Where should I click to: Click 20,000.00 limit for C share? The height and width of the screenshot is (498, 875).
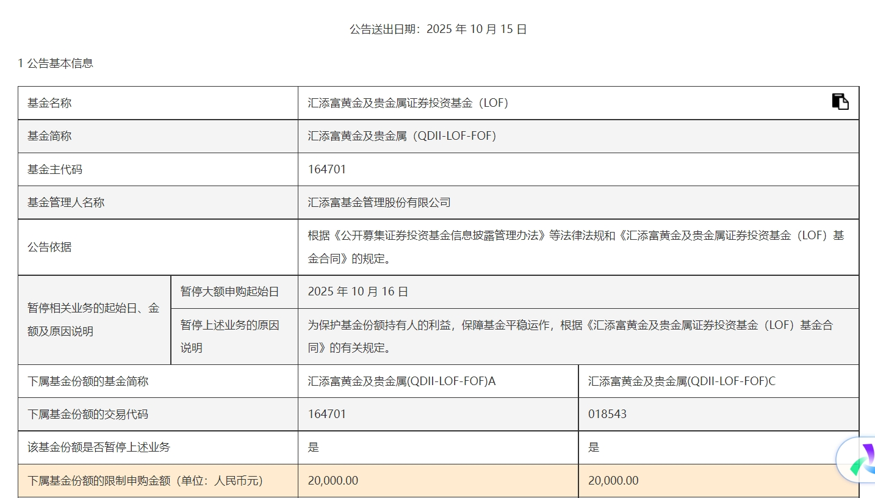[x=613, y=480]
